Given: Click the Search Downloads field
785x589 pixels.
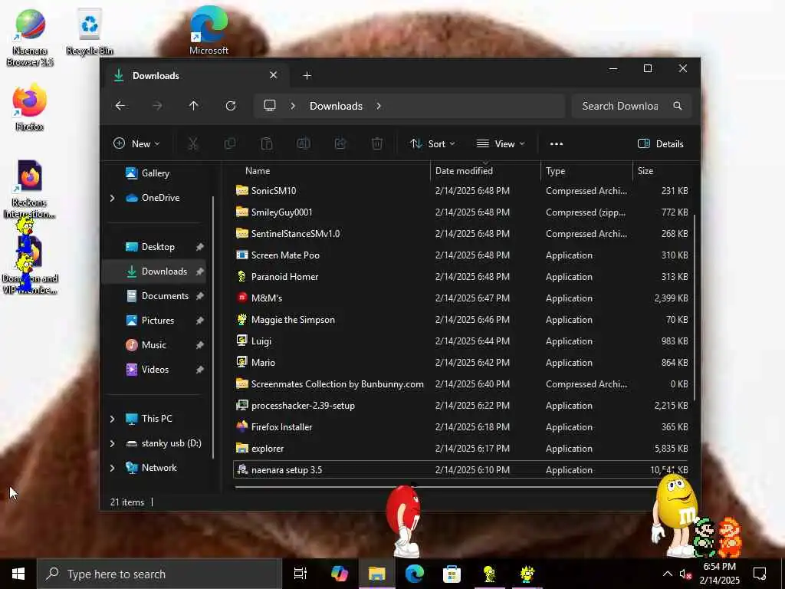Looking at the screenshot, I should (632, 106).
